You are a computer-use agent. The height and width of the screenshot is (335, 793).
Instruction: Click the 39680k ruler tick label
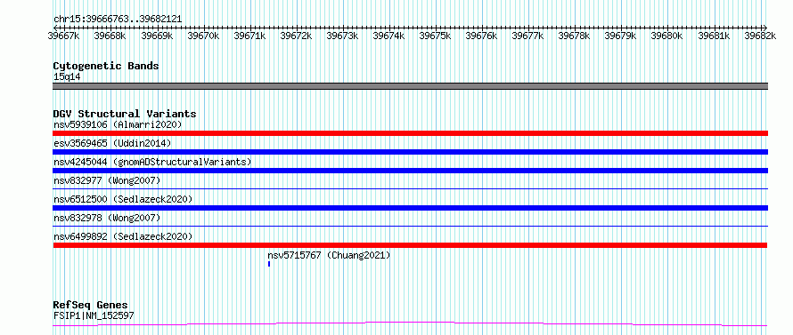tap(666, 36)
